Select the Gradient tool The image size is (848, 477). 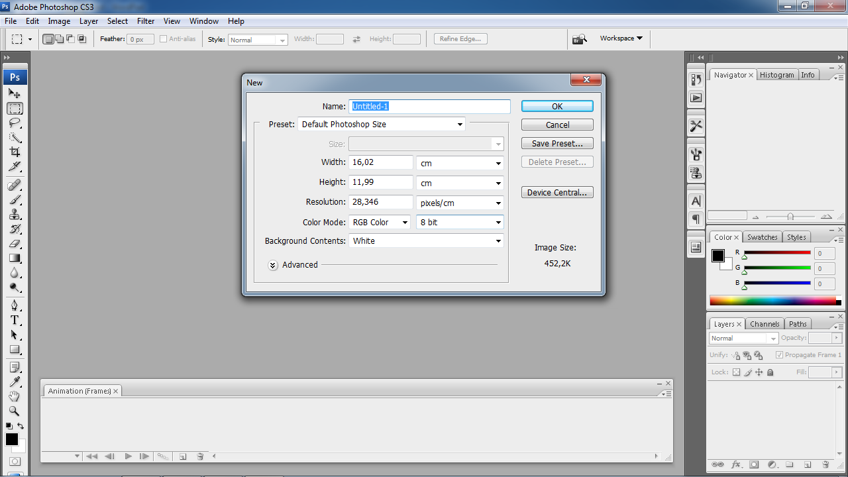pos(15,258)
